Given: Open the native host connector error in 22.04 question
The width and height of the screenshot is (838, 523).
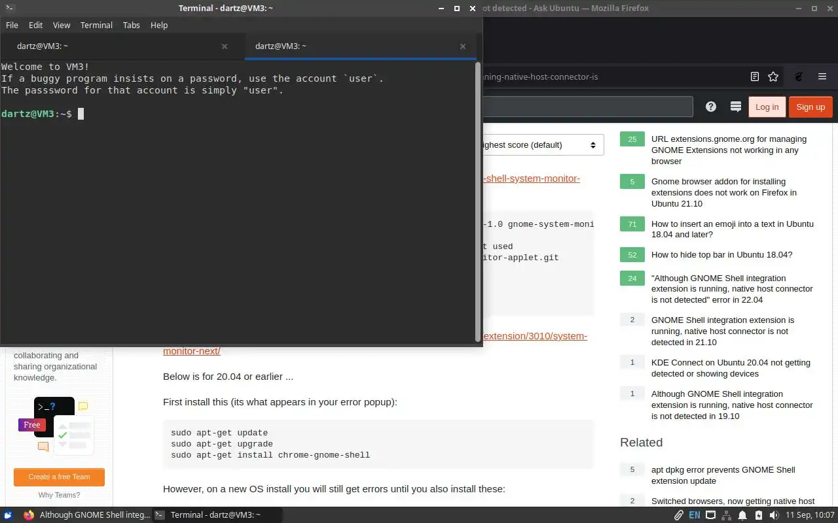Looking at the screenshot, I should [732, 289].
